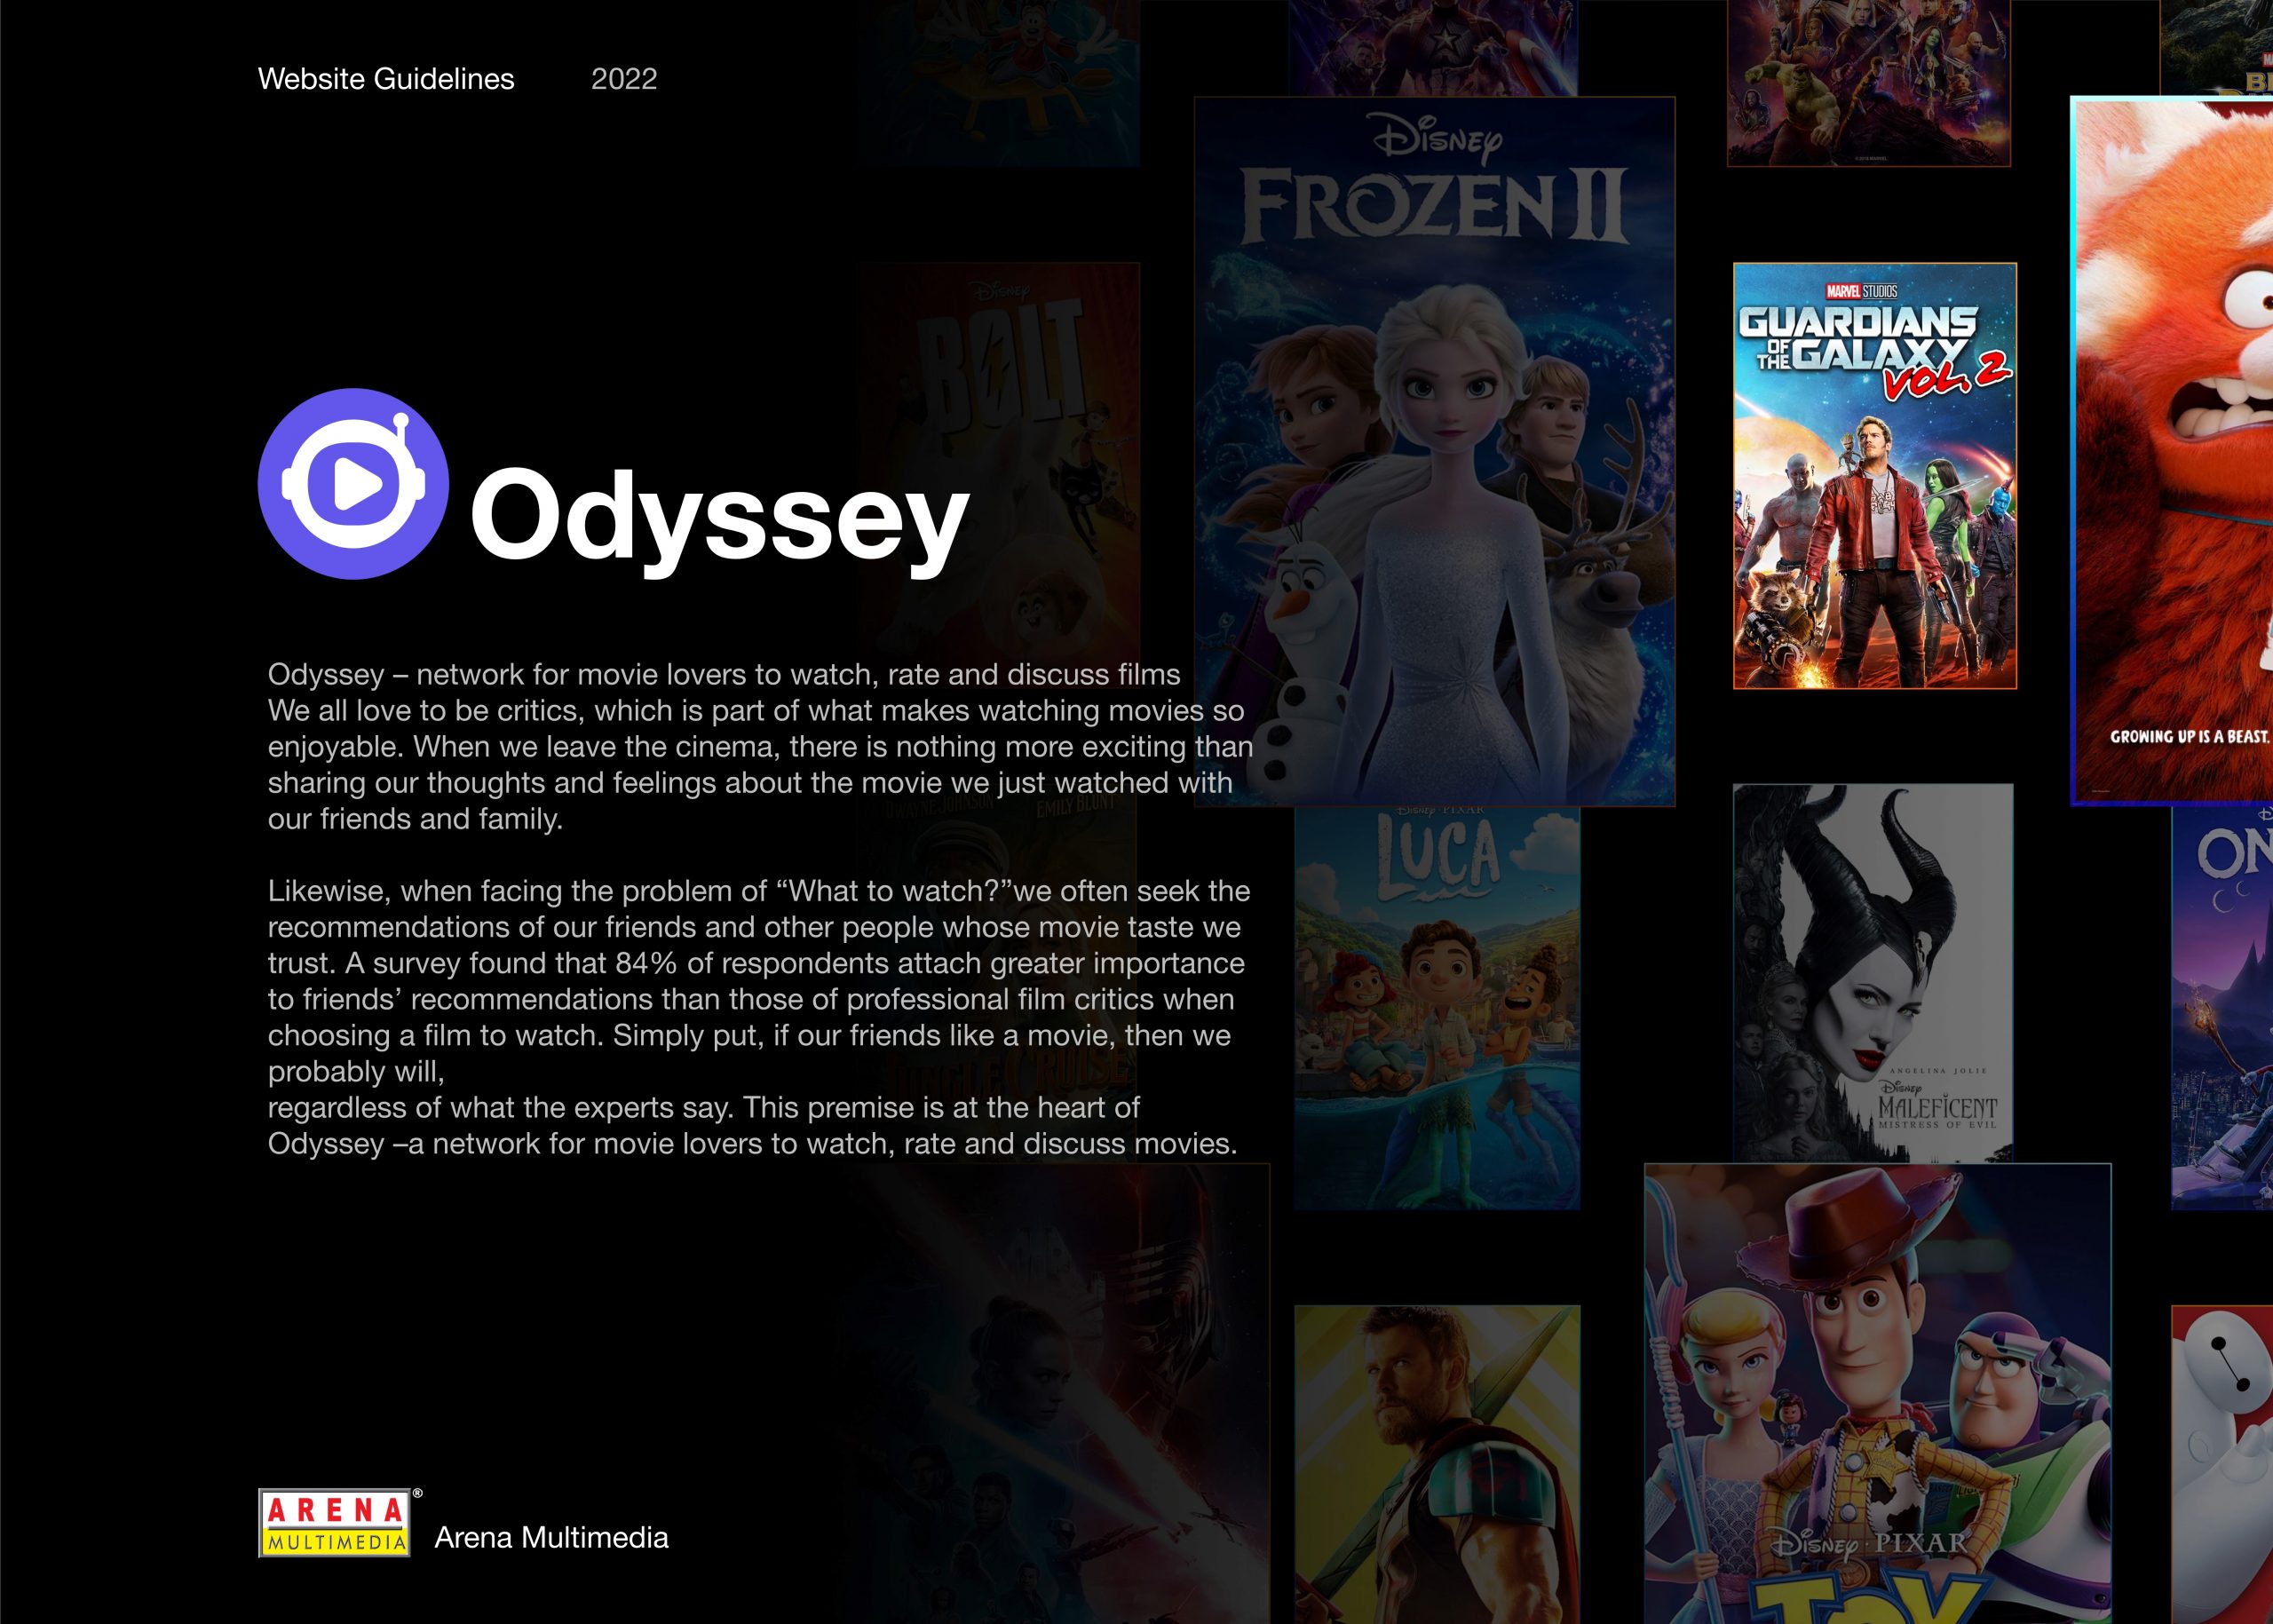Click the Arena Multimedia text label

551,1538
